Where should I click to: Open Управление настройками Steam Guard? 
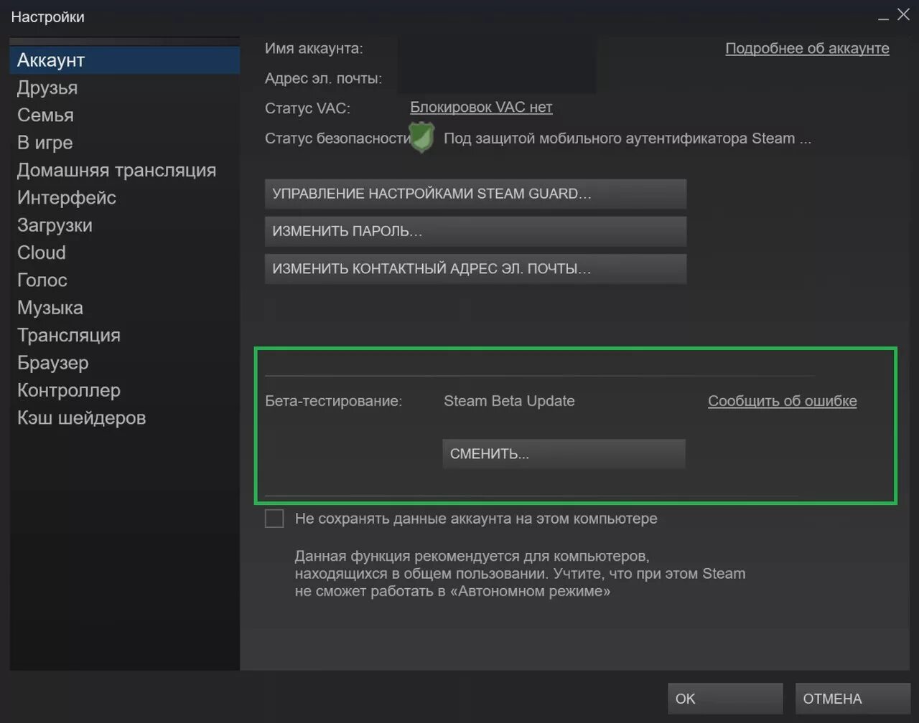tap(475, 194)
